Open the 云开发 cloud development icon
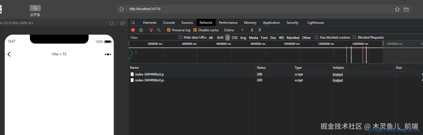Image resolution: width=423 pixels, height=135 pixels. pos(35,8)
